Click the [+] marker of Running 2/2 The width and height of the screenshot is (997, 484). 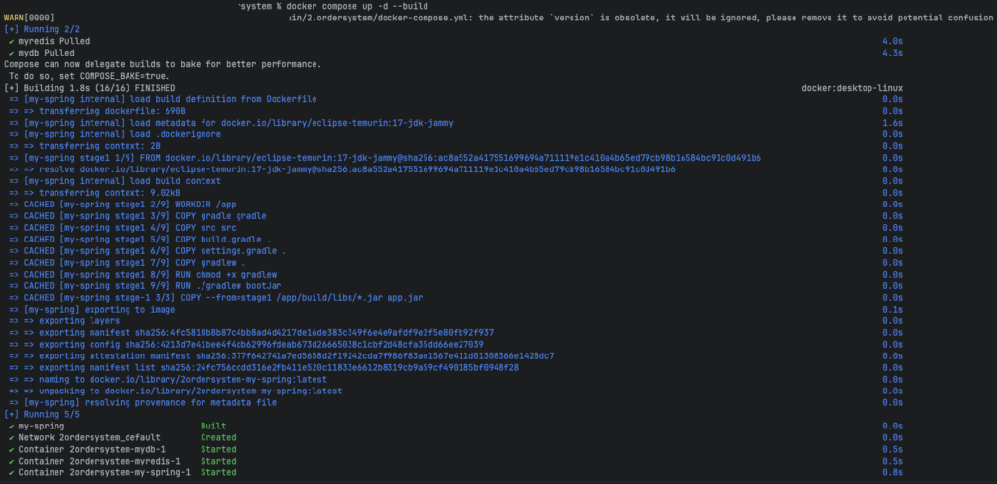click(x=12, y=29)
